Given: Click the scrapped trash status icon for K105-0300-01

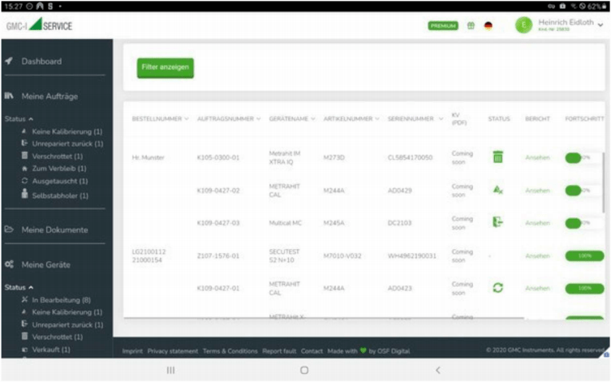Looking at the screenshot, I should [497, 157].
